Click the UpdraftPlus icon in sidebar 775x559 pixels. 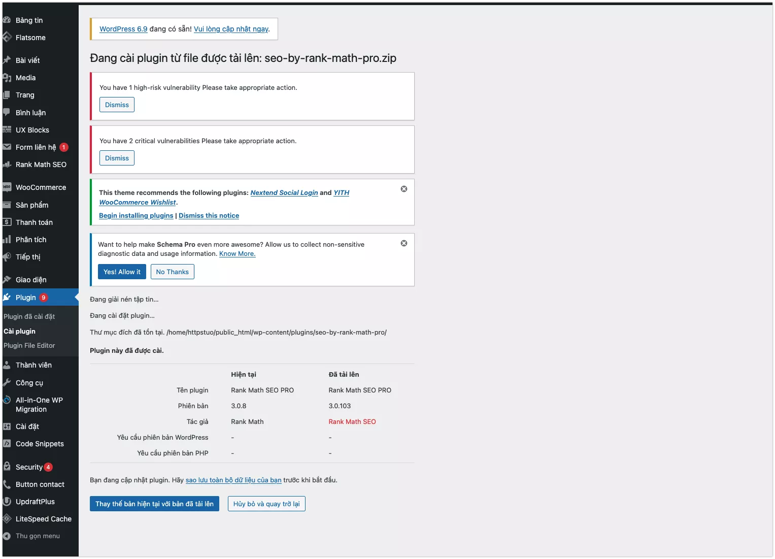7,502
